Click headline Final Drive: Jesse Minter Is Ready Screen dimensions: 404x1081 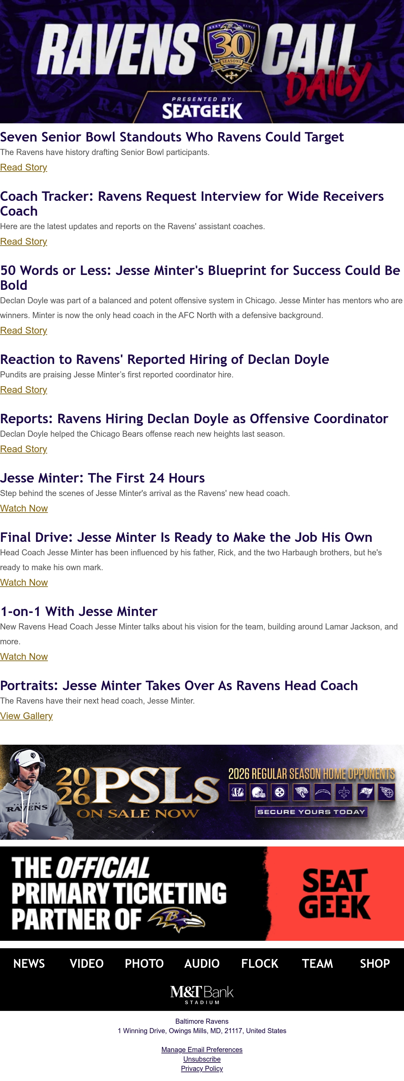tap(186, 537)
